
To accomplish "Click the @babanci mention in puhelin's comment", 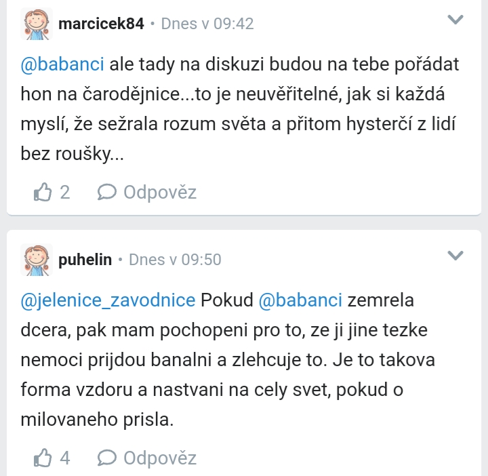I will pos(302,300).
